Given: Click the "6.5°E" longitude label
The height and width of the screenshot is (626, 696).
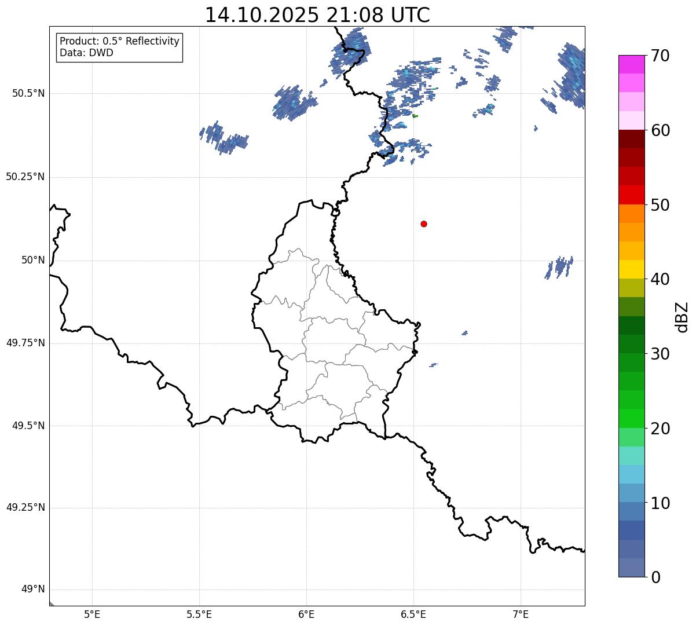Looking at the screenshot, I should pos(413,614).
